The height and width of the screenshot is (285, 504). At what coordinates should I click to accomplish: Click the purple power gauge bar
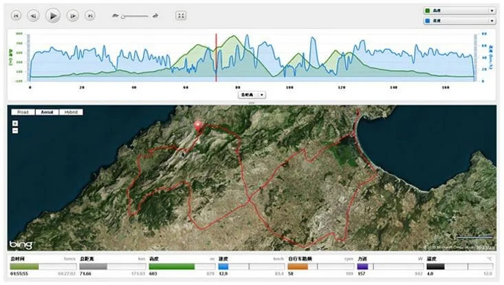tap(391, 266)
